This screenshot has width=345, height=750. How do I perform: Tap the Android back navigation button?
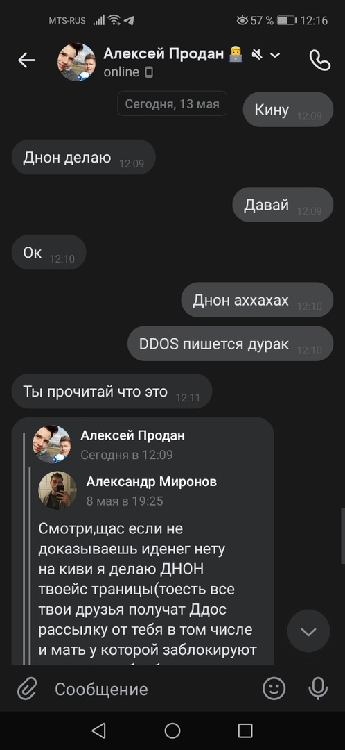(99, 731)
